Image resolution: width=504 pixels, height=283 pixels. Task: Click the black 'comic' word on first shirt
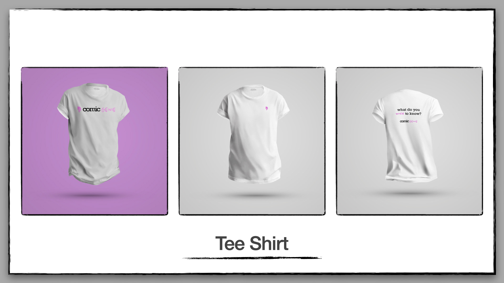92,109
